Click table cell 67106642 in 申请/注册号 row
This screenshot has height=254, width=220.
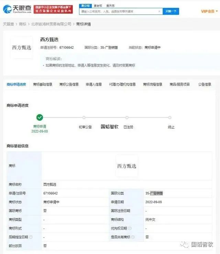click(51, 193)
